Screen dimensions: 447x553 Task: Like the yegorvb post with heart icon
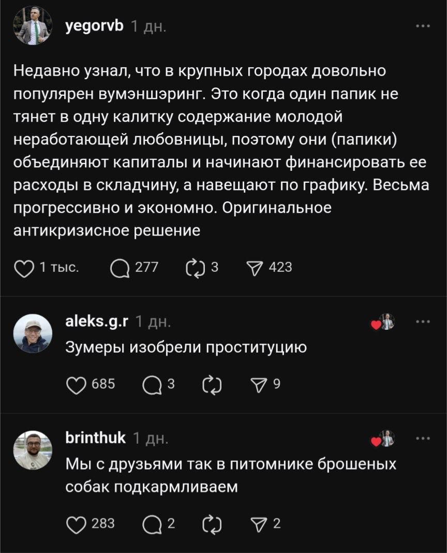pyautogui.click(x=23, y=268)
